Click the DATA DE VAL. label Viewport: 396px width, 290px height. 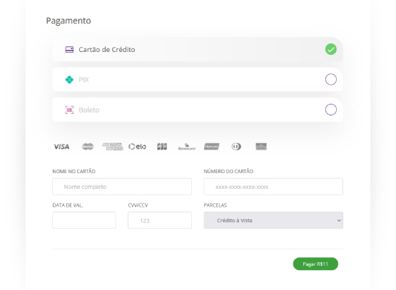point(68,205)
